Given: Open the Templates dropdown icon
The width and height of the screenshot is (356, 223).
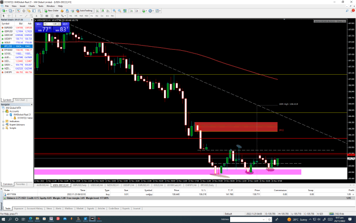Looking at the screenshot, I should [x=158, y=11].
